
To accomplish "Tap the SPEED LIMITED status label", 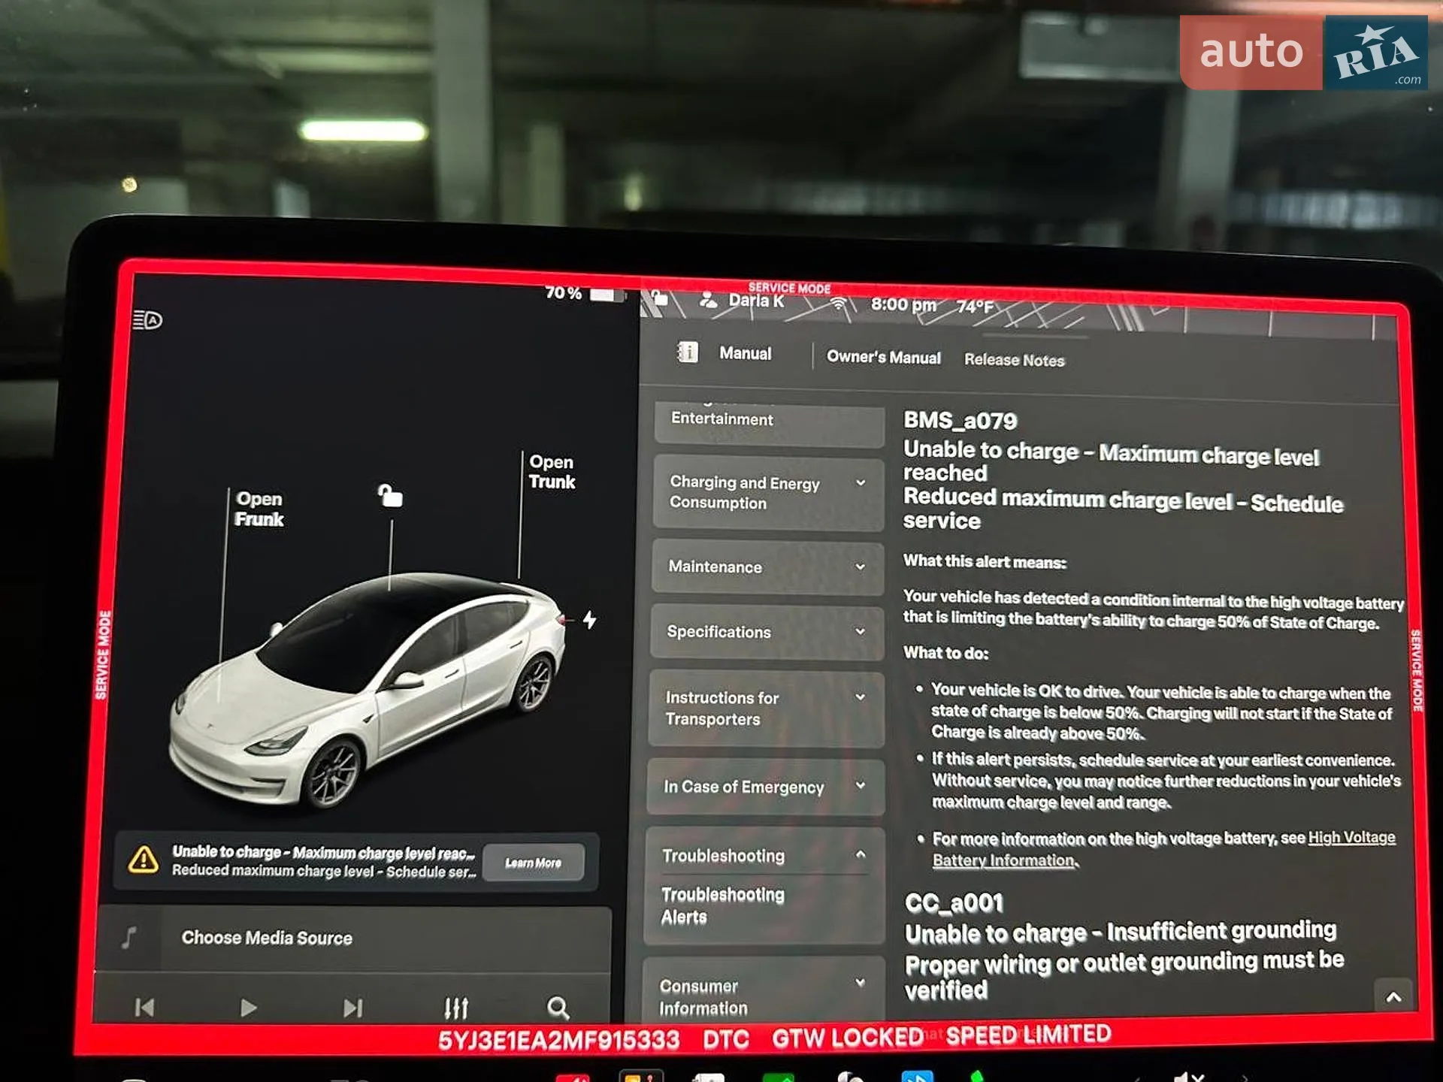I will coord(1028,1035).
